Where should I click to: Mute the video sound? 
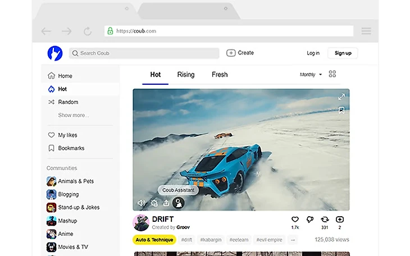pyautogui.click(x=141, y=203)
